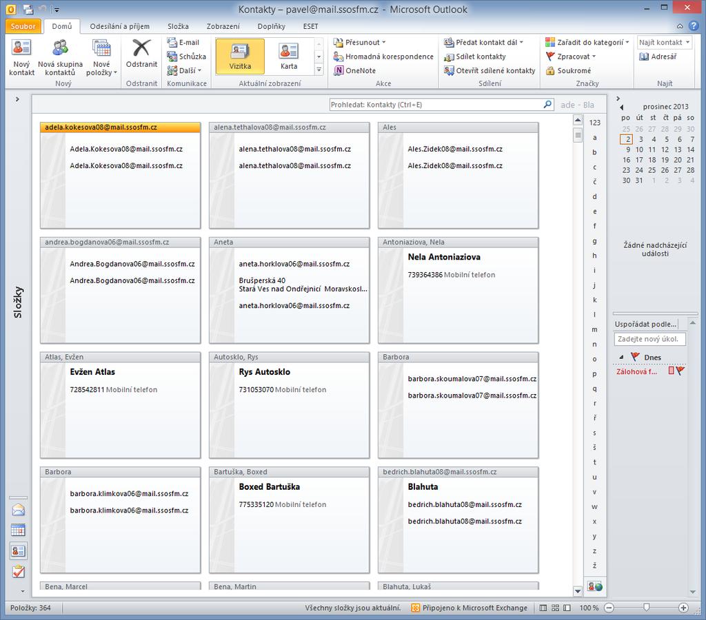Click the Prohledat Kontakty search field
The image size is (706, 620).
click(436, 105)
